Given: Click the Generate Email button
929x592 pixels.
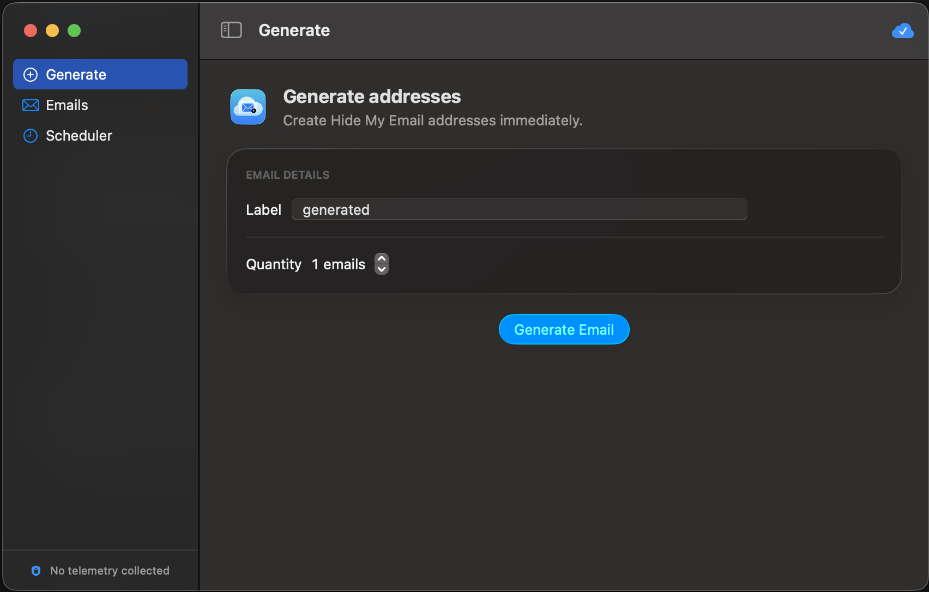Looking at the screenshot, I should tap(564, 329).
